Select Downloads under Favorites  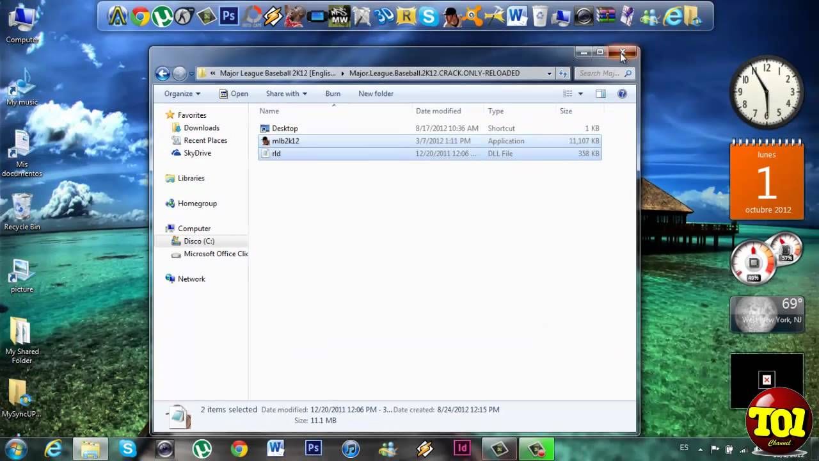[202, 128]
